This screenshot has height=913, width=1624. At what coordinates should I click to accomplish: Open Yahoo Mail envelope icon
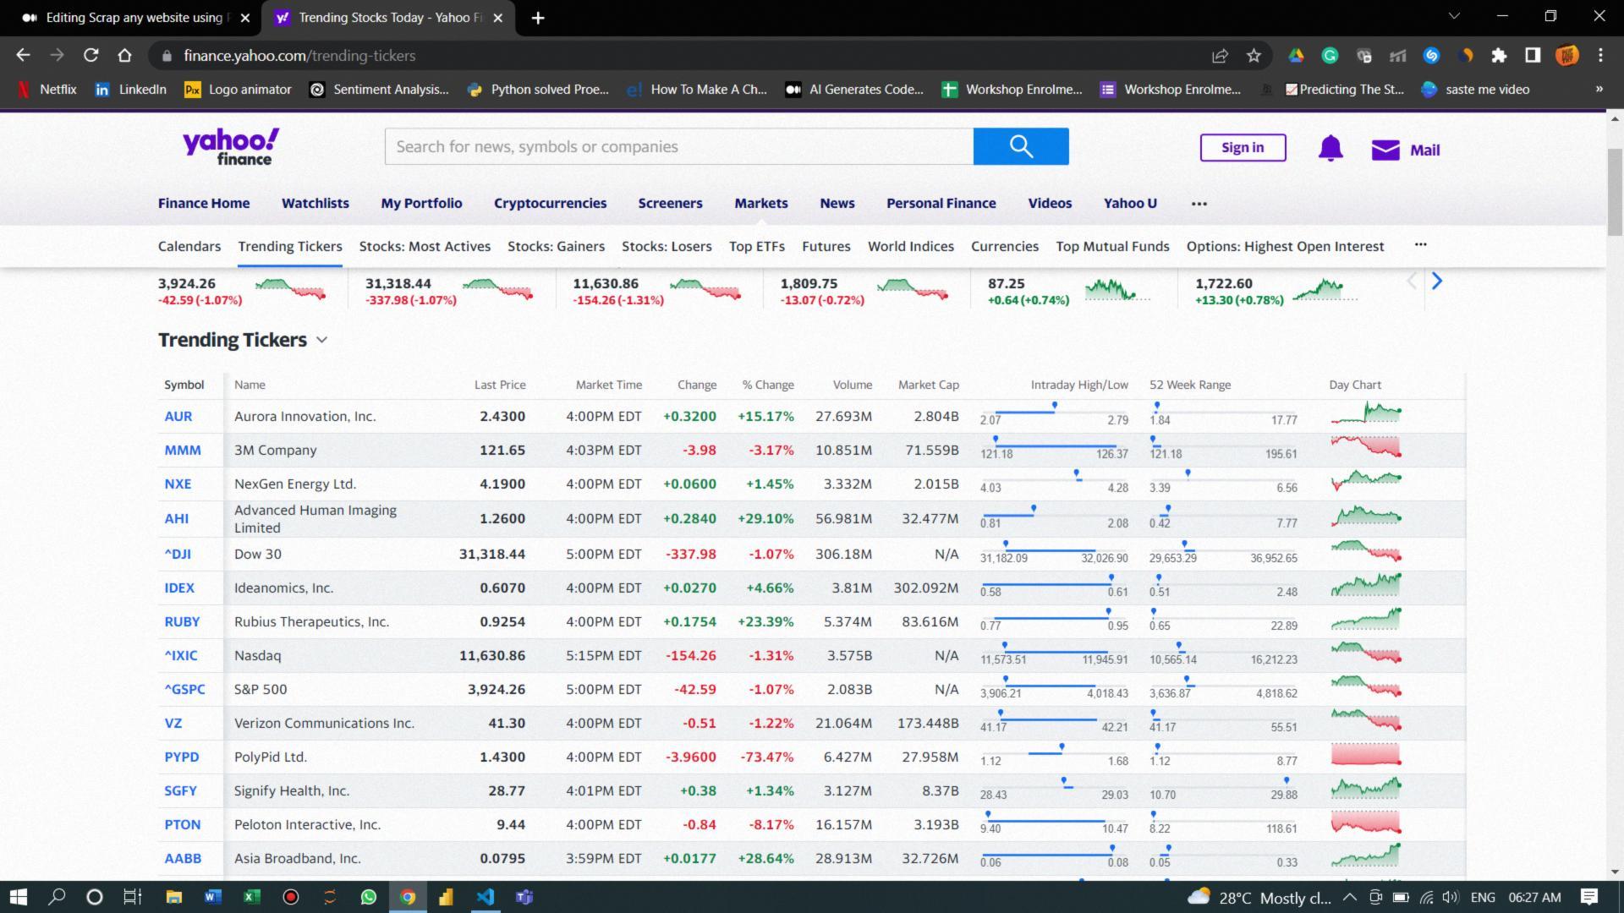tap(1385, 150)
